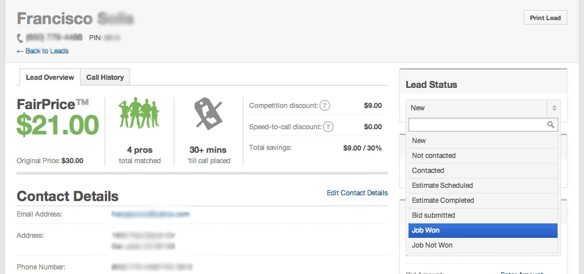Click the Competition discount $9.00 value

point(373,106)
